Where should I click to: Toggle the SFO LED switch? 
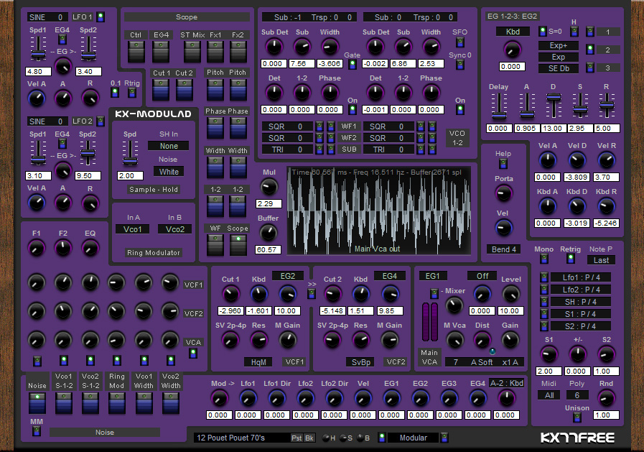460,42
